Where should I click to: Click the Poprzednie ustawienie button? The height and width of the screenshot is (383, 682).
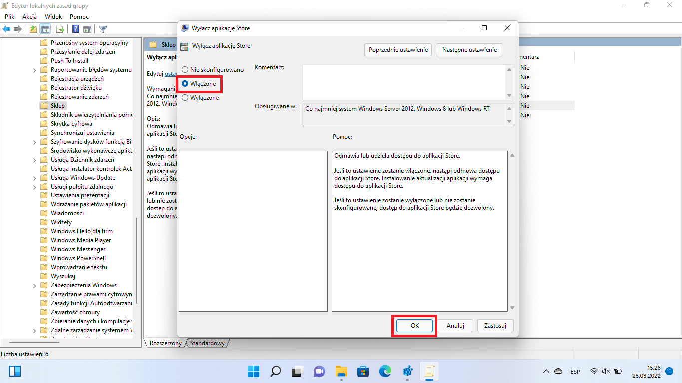click(398, 50)
